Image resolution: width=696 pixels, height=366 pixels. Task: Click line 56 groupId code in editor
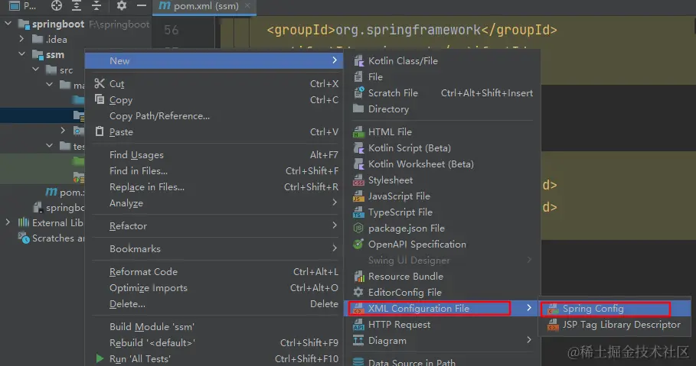click(x=411, y=30)
